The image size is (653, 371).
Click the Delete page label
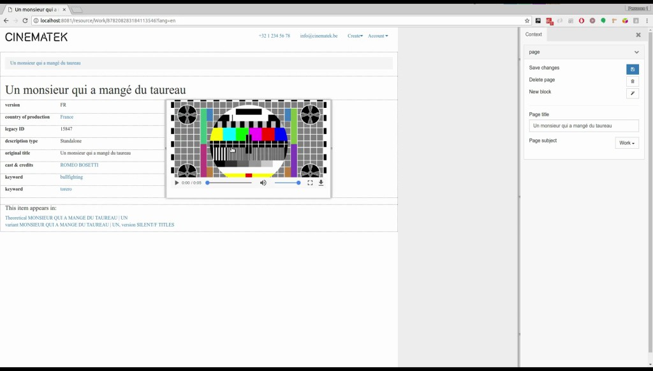[x=542, y=80]
